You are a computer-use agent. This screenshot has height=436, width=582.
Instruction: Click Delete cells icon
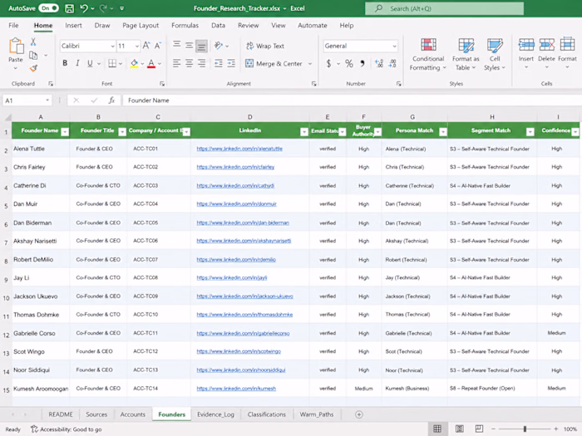[x=546, y=45]
